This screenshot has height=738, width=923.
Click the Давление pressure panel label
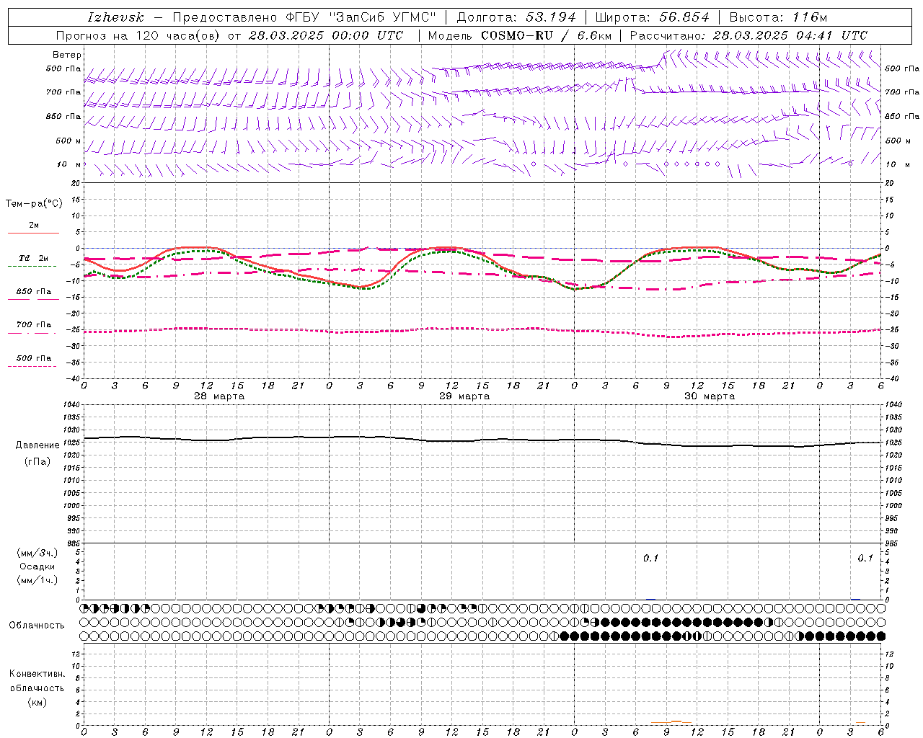pyautogui.click(x=37, y=445)
